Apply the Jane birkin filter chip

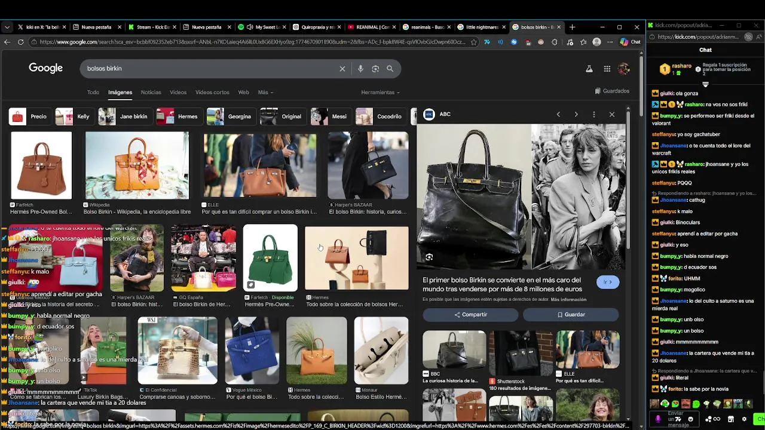coord(124,116)
